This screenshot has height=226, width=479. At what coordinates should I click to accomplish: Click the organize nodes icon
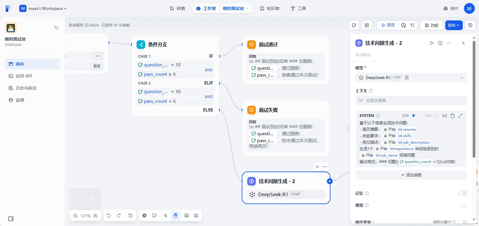(x=196, y=215)
